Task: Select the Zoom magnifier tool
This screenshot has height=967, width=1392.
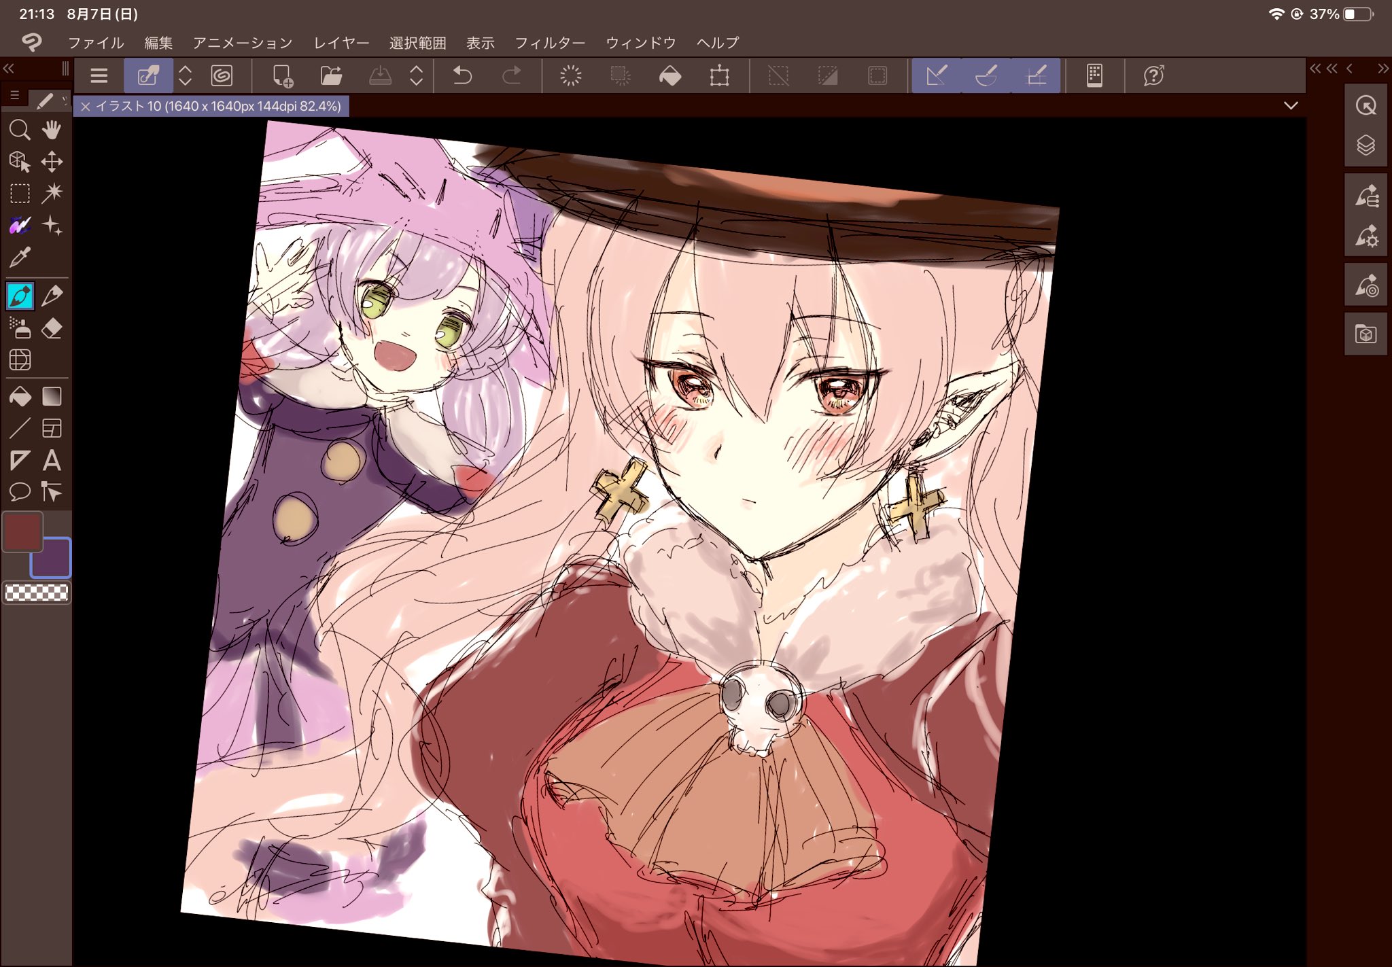Action: 20,129
